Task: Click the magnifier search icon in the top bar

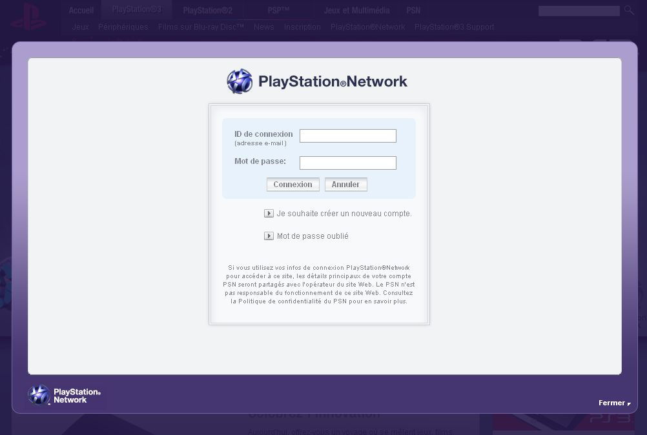Action: tap(629, 10)
